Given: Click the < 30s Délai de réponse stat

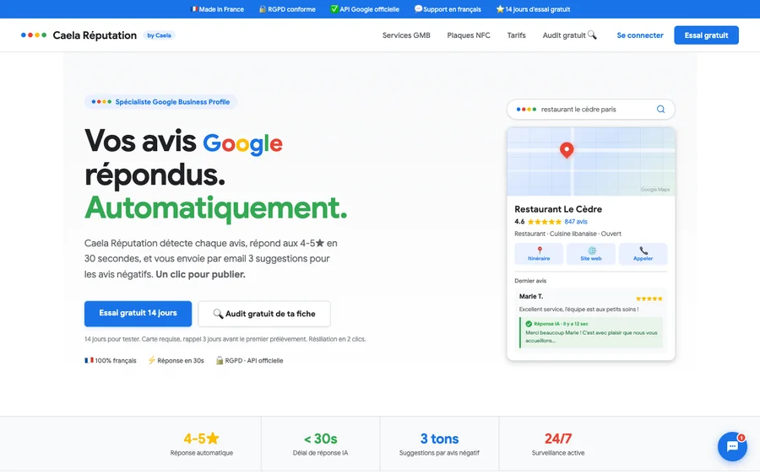Looking at the screenshot, I should point(320,444).
